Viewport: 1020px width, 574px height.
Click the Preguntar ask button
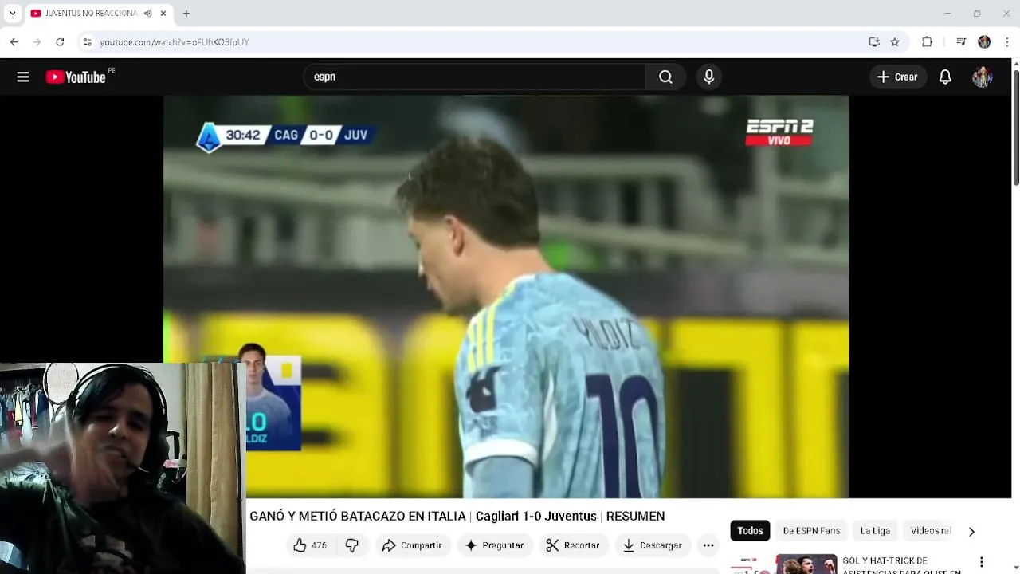(494, 545)
